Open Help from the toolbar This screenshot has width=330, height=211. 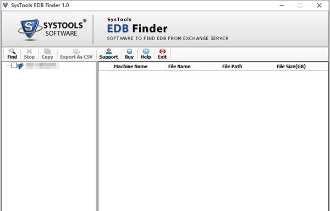click(x=146, y=54)
